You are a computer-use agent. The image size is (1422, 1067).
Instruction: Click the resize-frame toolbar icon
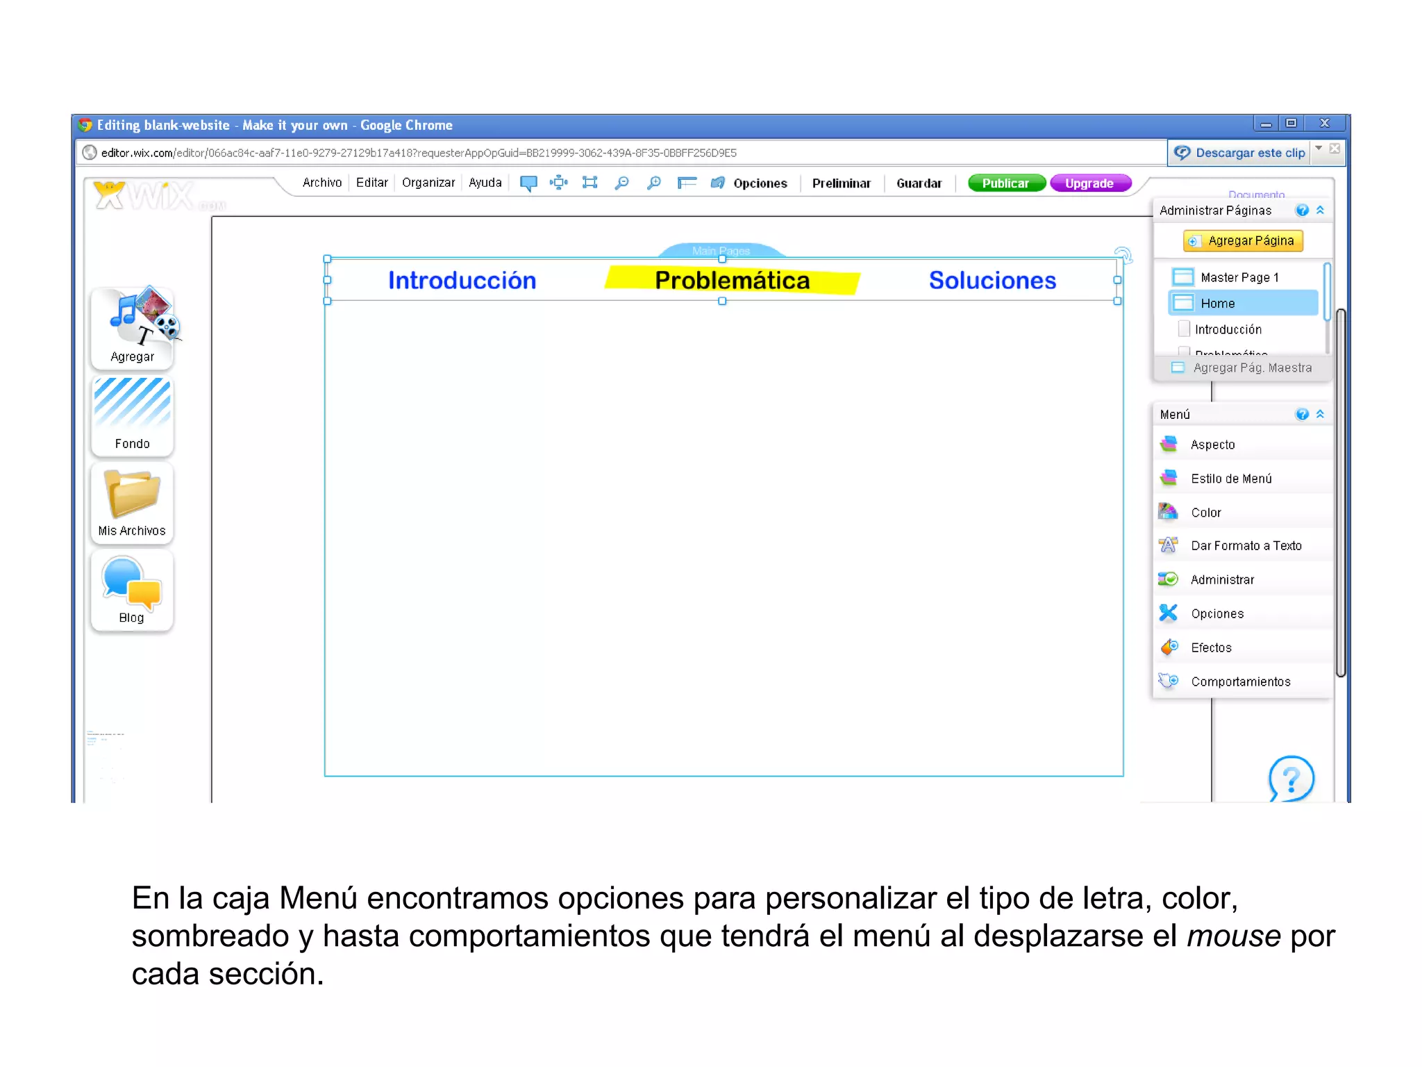click(x=590, y=183)
